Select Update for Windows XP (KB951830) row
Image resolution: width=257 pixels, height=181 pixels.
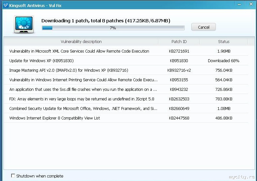(126, 61)
